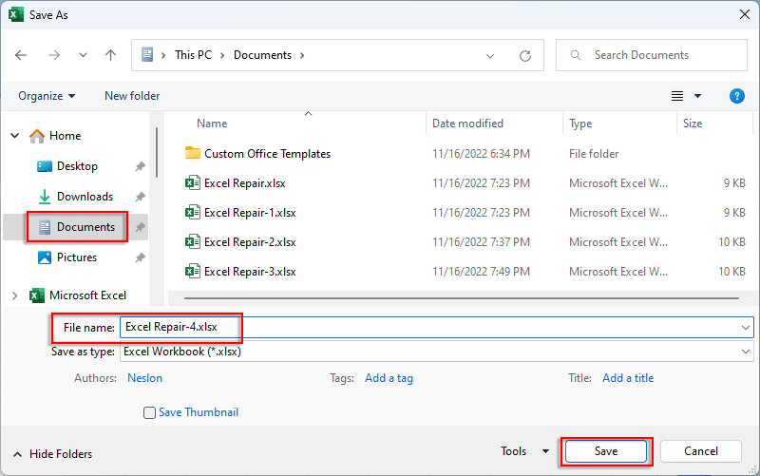Select Downloads in the navigation pane
The width and height of the screenshot is (760, 476).
pos(84,197)
